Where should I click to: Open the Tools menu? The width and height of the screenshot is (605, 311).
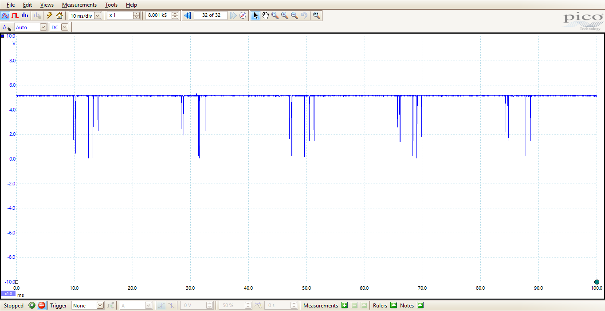pos(111,5)
